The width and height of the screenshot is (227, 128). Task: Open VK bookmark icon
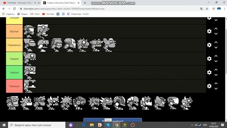(58, 14)
